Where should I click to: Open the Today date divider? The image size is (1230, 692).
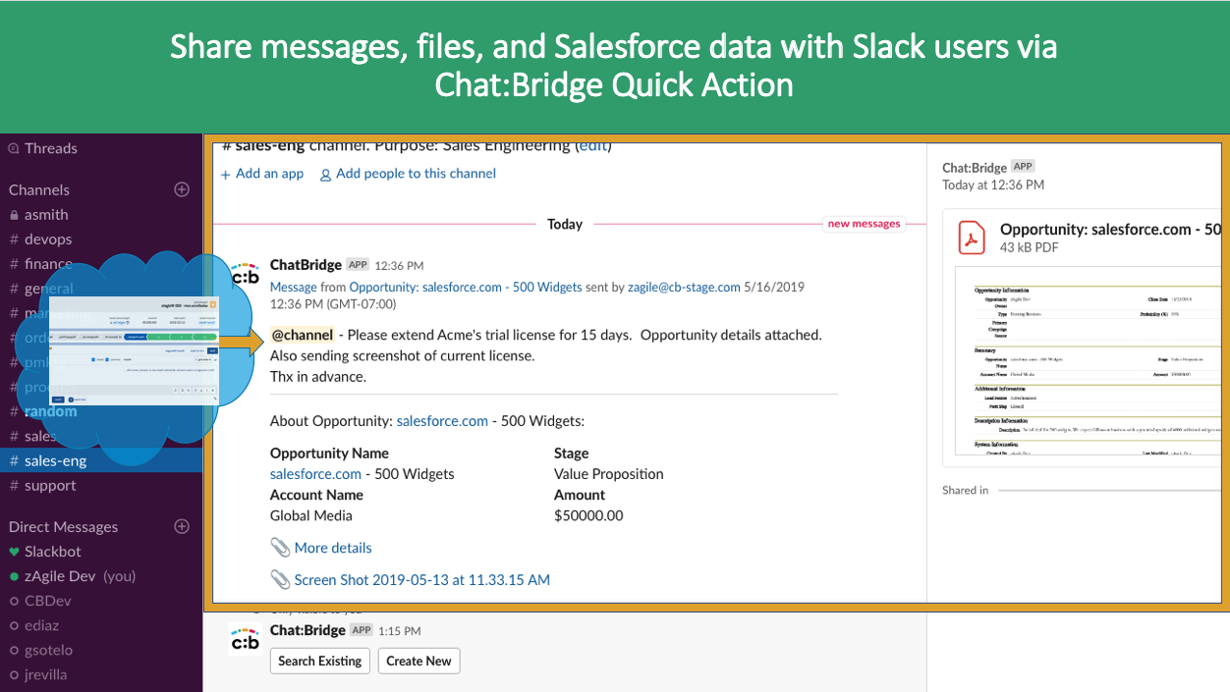pos(565,224)
